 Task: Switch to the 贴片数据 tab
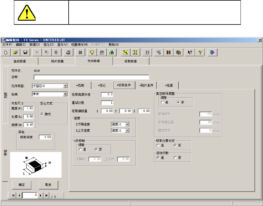(x=57, y=61)
